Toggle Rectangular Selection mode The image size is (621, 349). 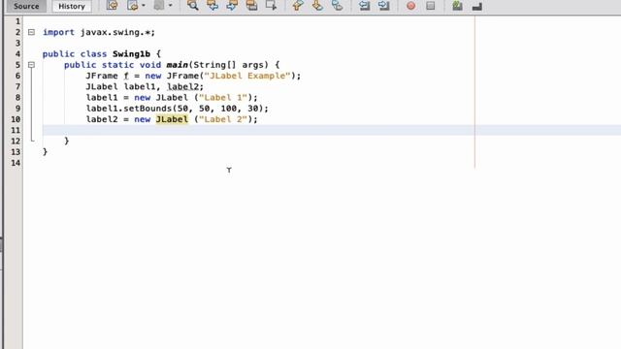[x=272, y=6]
